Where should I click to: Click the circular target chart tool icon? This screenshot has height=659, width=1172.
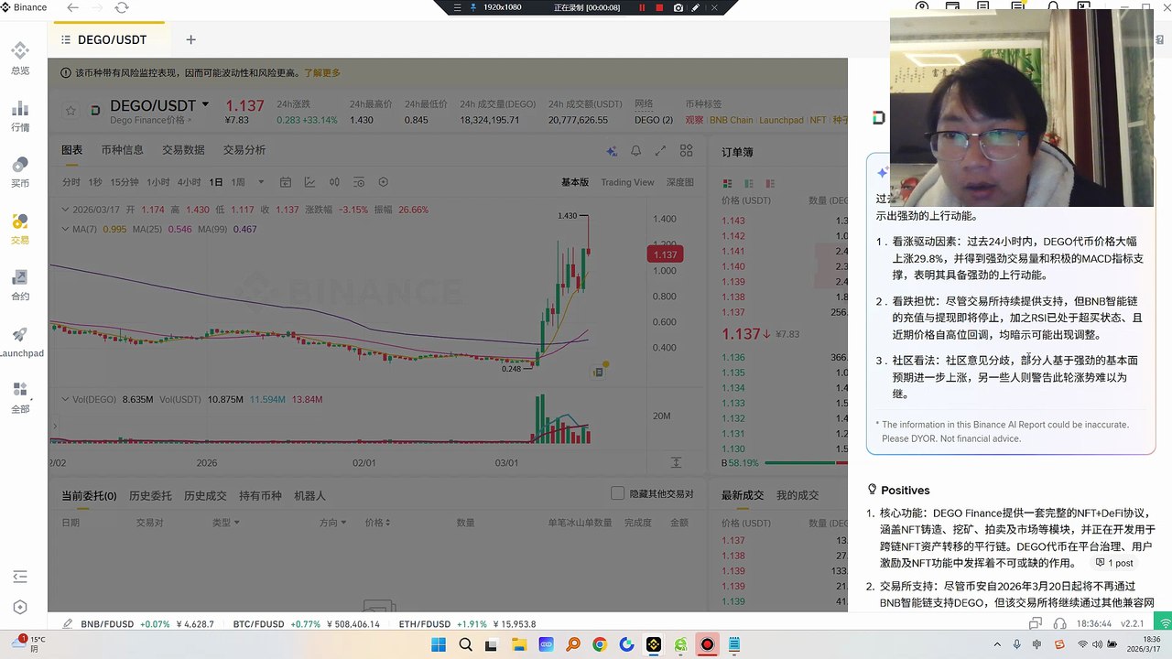click(384, 182)
